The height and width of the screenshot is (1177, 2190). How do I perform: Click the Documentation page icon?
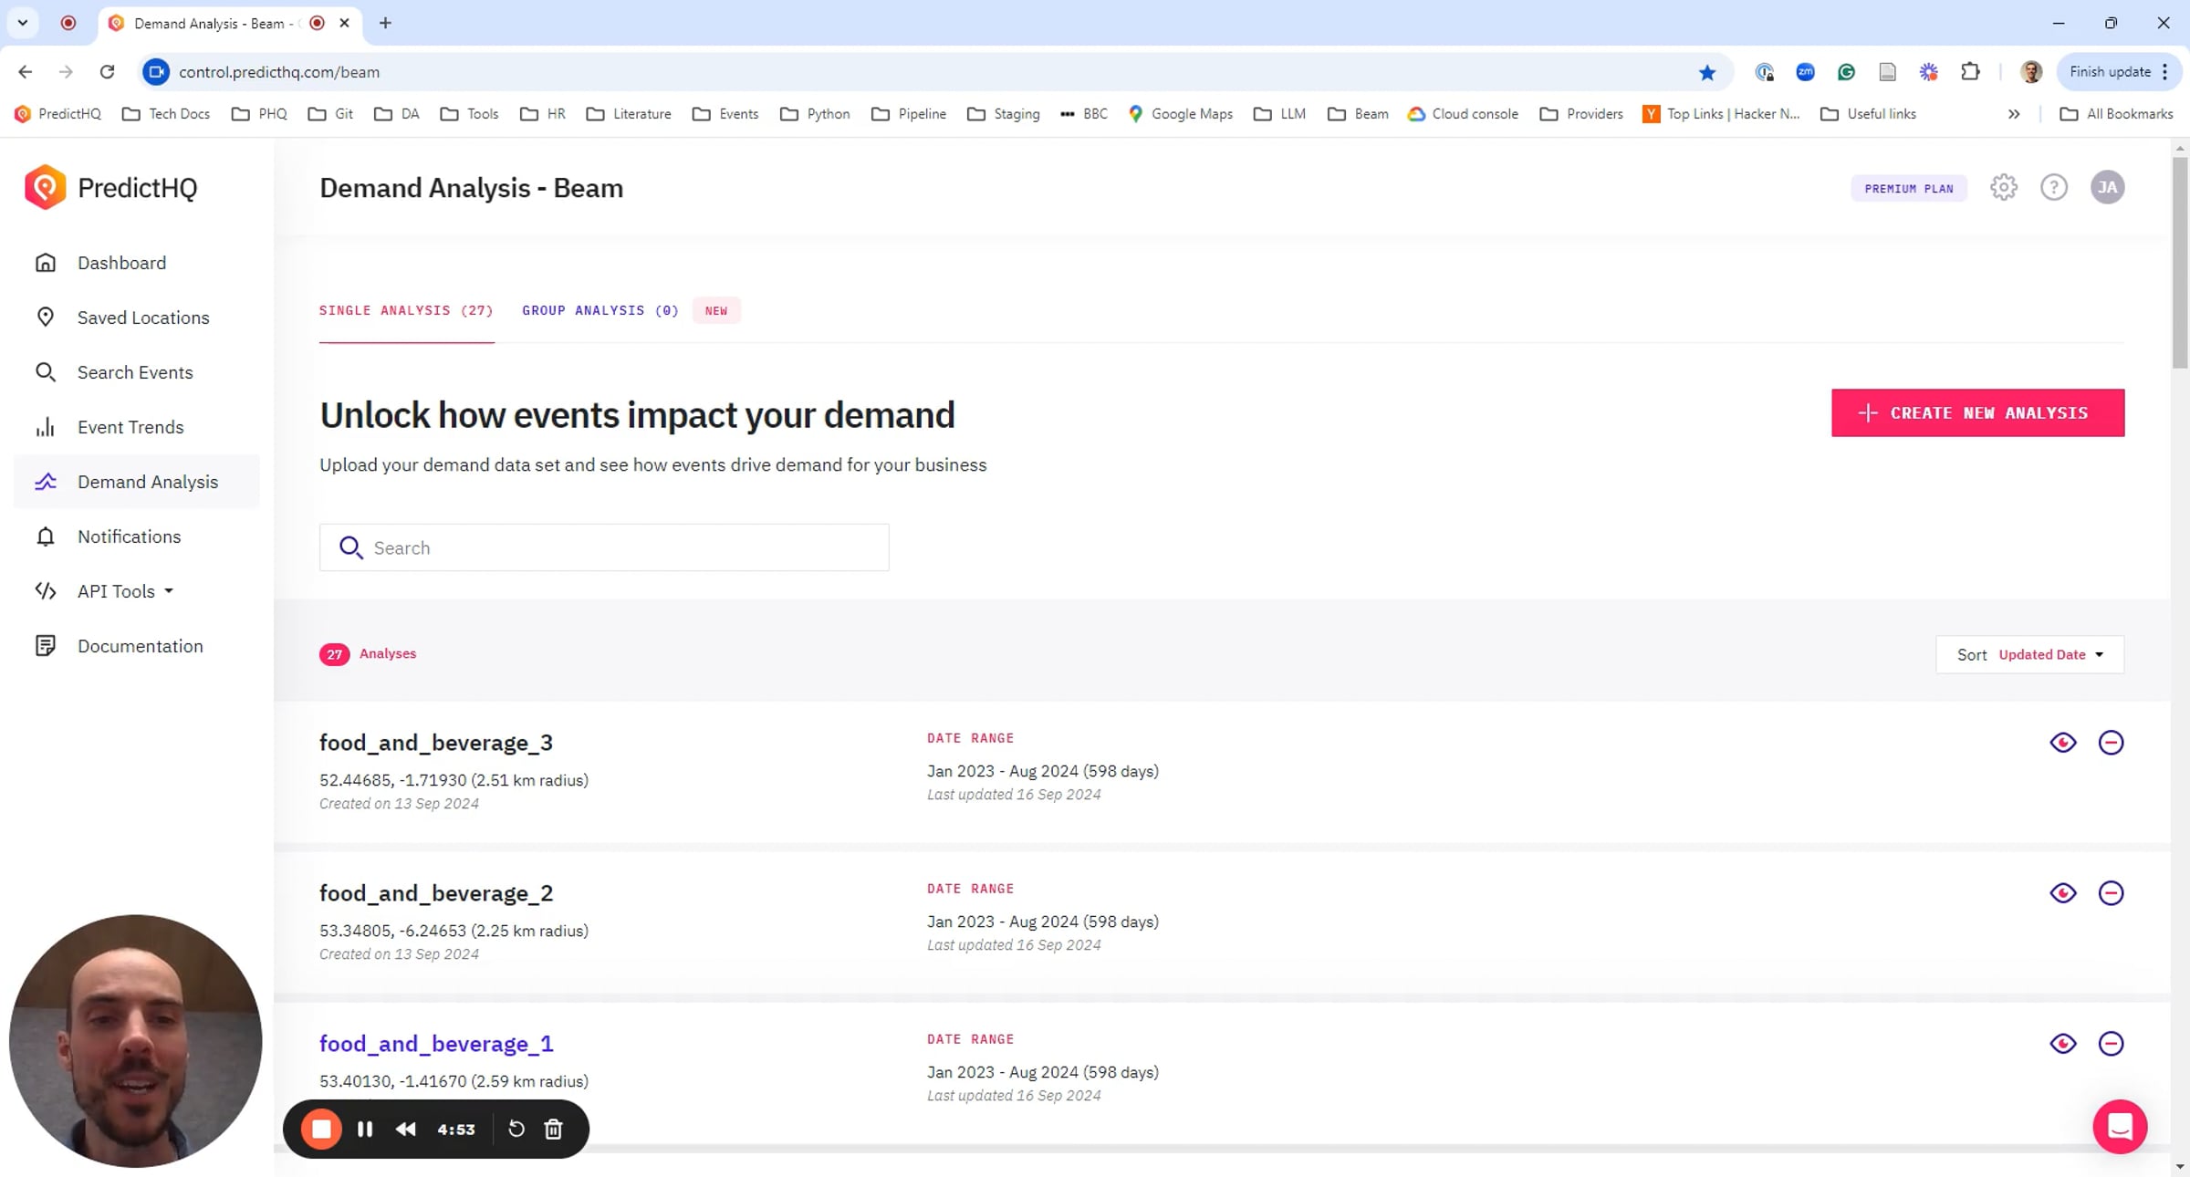[46, 646]
